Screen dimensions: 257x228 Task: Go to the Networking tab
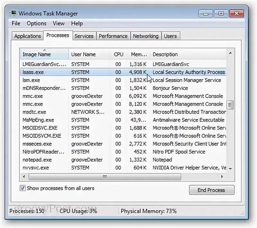(x=146, y=36)
